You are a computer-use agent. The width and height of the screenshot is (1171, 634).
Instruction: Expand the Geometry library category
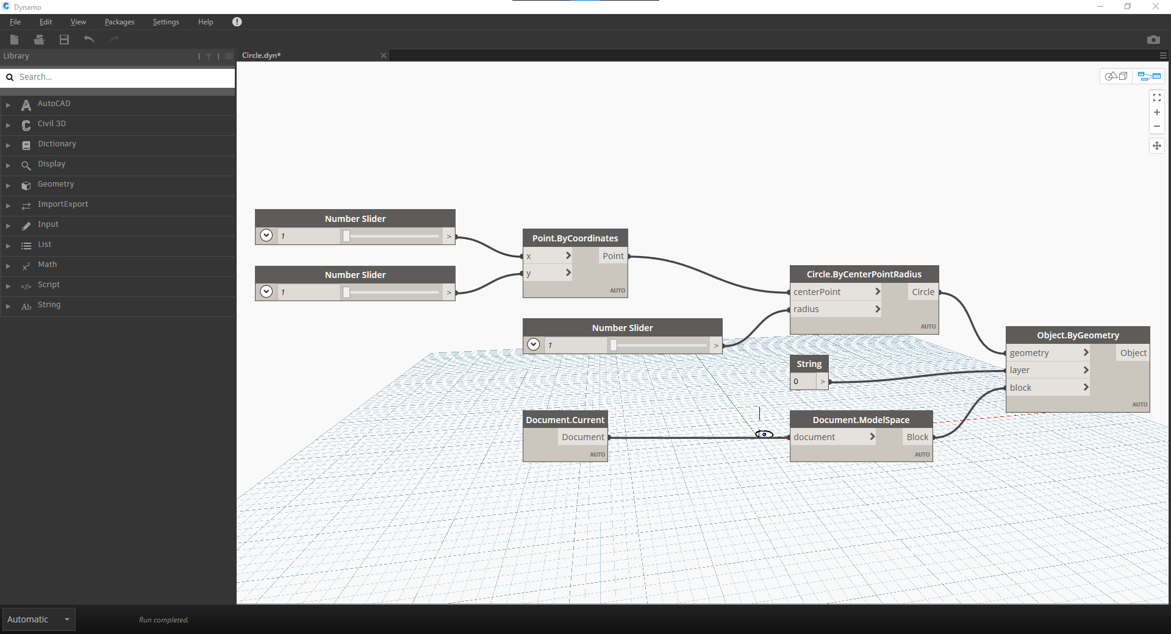[x=9, y=185]
